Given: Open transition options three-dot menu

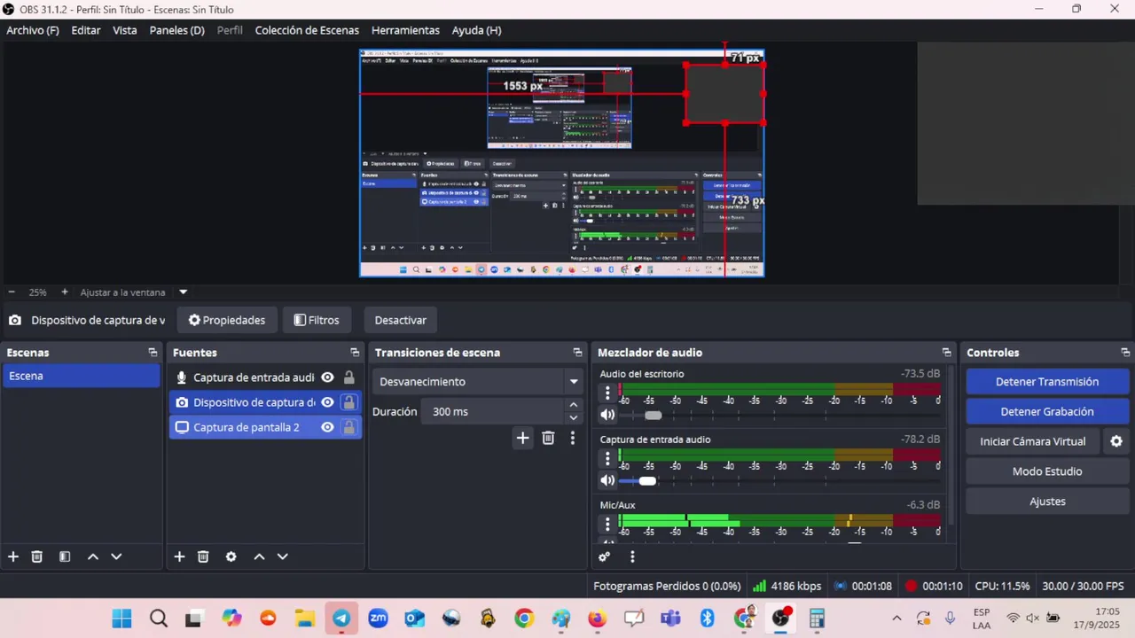Looking at the screenshot, I should pyautogui.click(x=573, y=438).
